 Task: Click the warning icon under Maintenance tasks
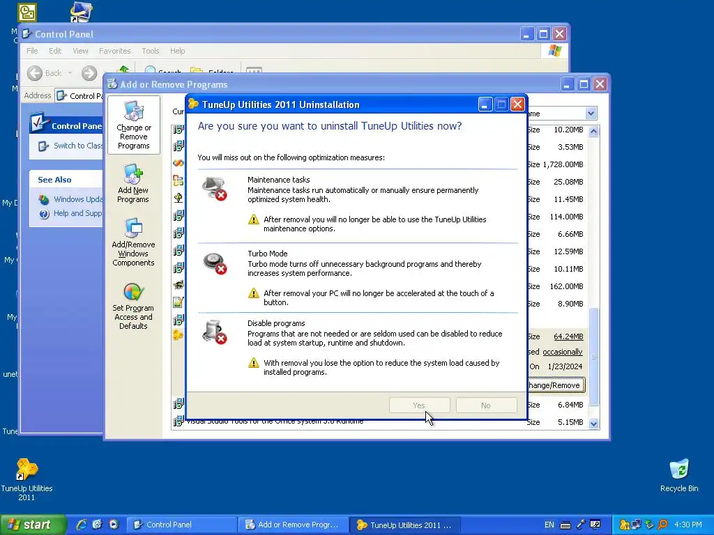[x=254, y=219]
